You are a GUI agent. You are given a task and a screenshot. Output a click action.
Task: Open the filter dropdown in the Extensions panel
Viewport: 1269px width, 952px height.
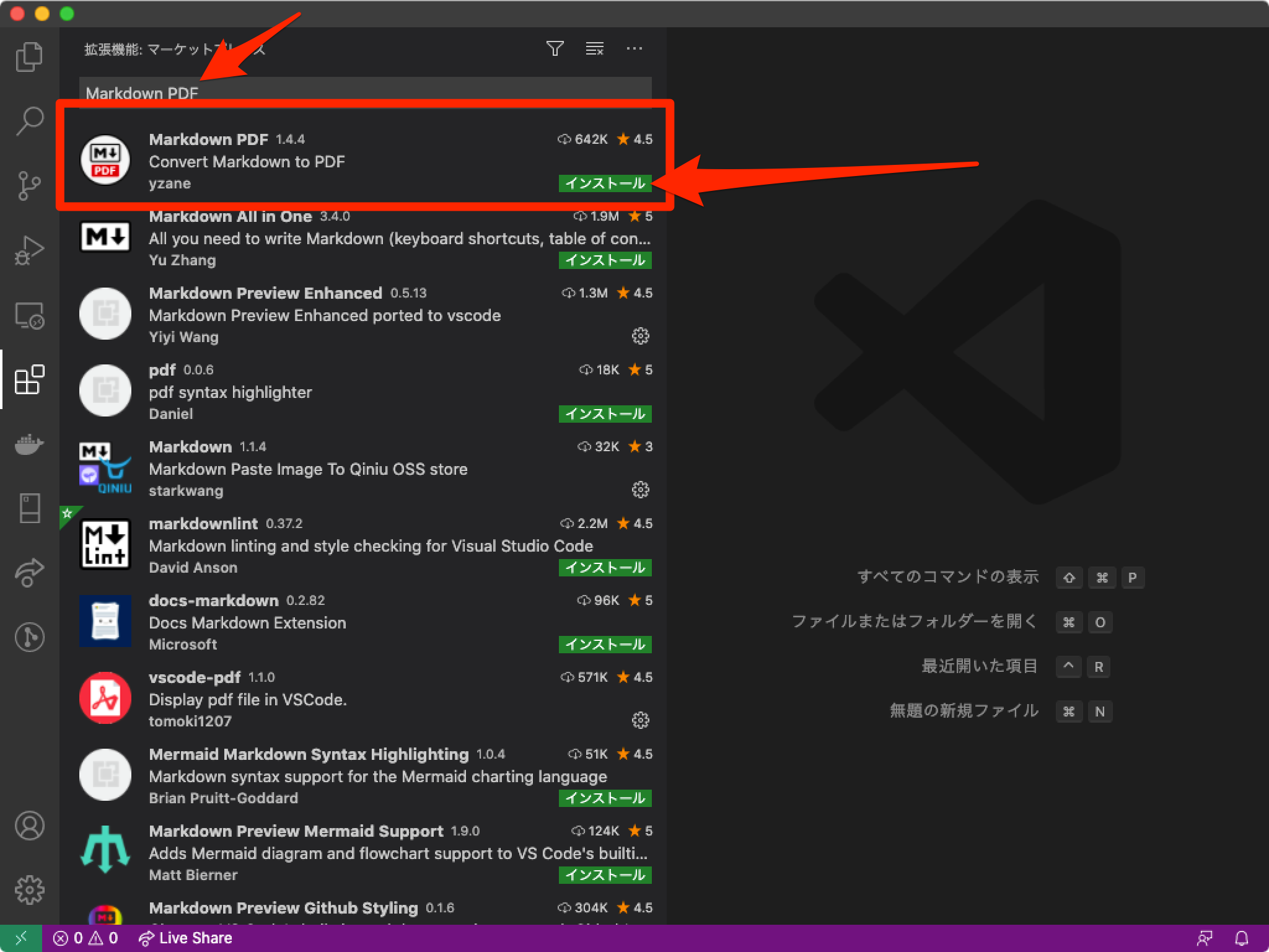(x=556, y=48)
